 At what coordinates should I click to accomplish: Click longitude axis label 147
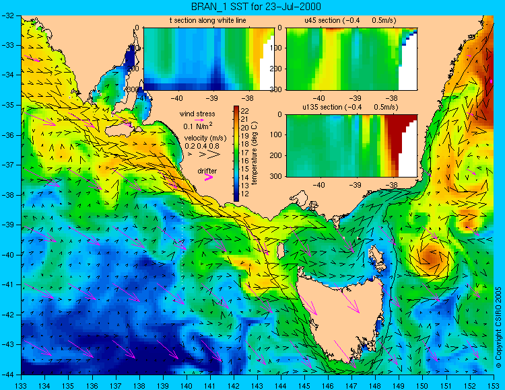coord(351,385)
